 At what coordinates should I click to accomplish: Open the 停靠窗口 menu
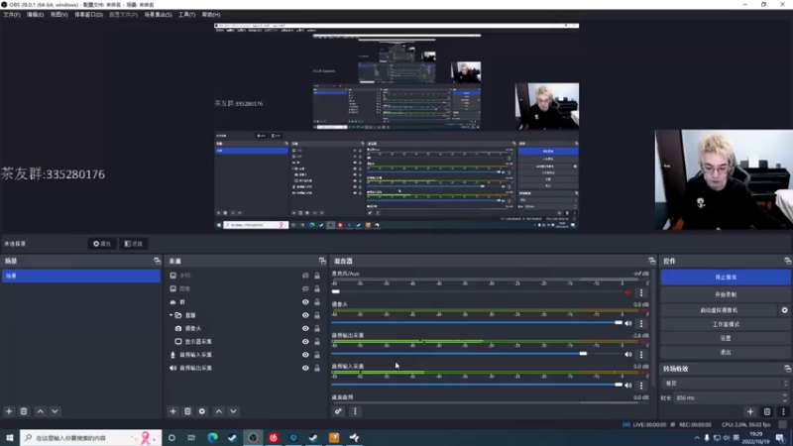[x=88, y=15]
